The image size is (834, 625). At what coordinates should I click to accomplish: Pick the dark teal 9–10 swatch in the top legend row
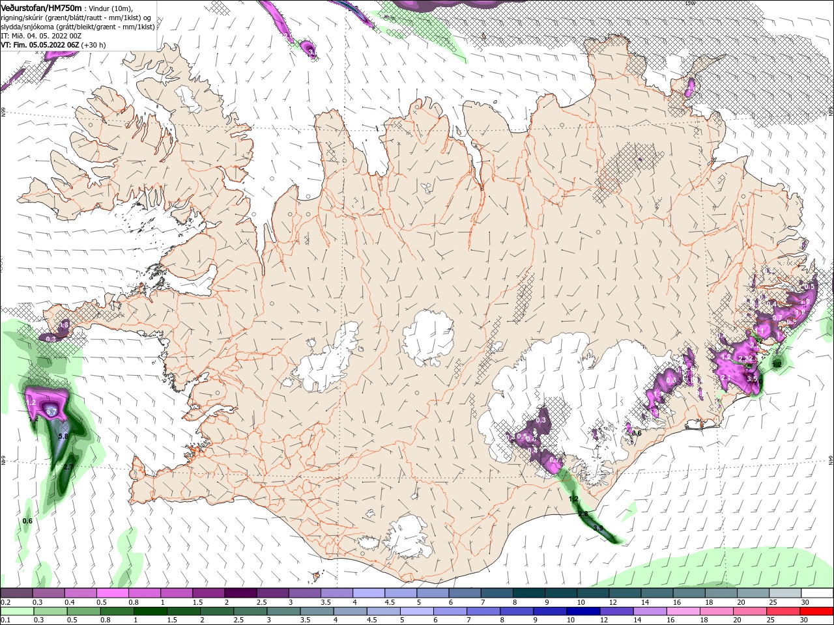560,593
